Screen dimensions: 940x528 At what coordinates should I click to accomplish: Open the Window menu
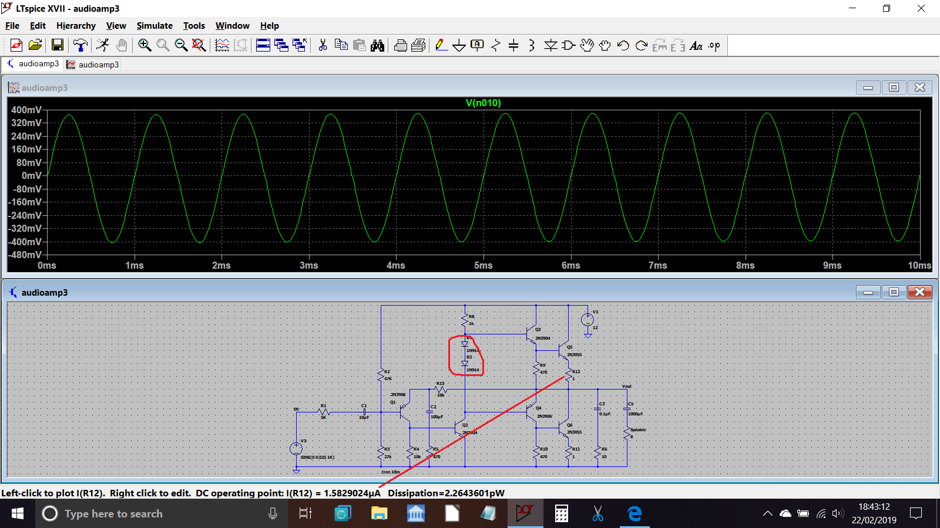pos(232,26)
